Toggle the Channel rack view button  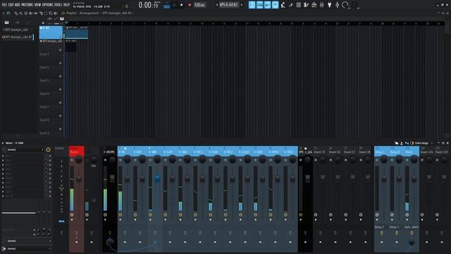[268, 5]
